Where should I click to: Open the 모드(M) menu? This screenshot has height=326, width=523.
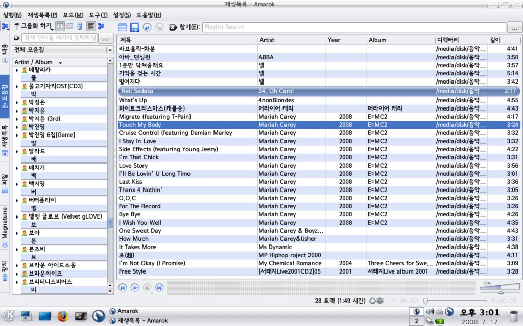tap(73, 15)
